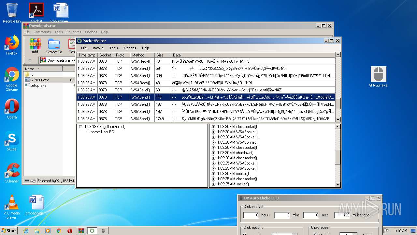Viewport: 417px width, 235px height.
Task: Click the Windows Explorer taskbar icon
Action: (x=37, y=231)
